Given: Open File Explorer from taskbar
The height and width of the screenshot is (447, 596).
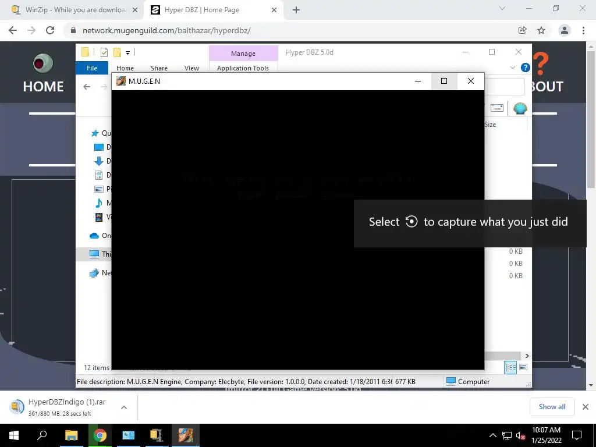Looking at the screenshot, I should [x=71, y=435].
